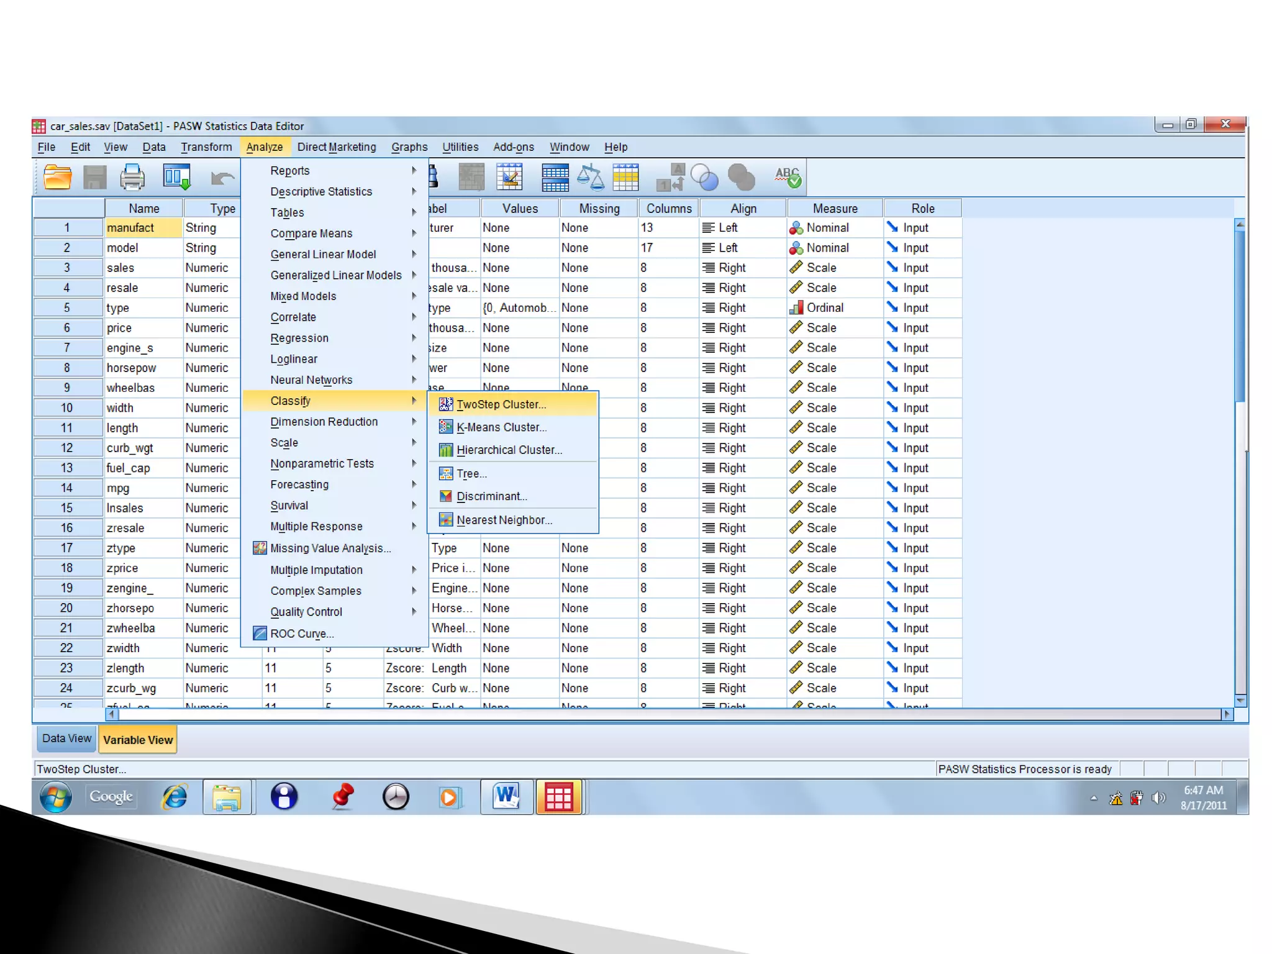
Task: Expand the Dimension Reduction submenu
Action: 335,422
